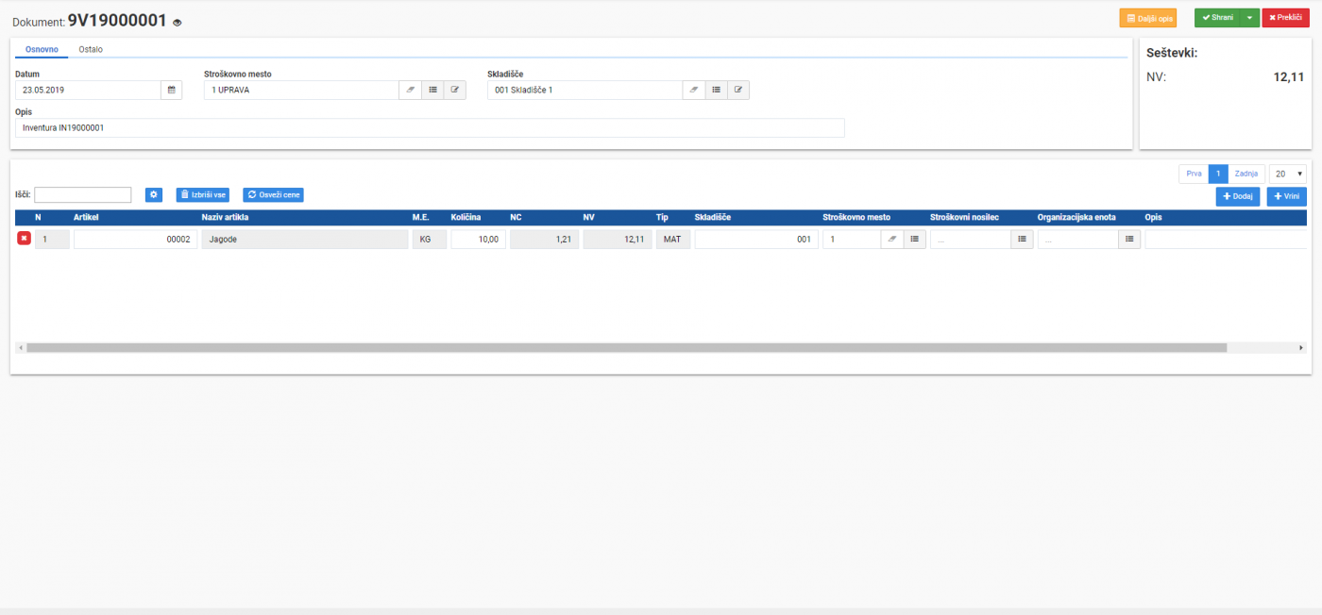The height and width of the screenshot is (615, 1322).
Task: Add a row with Dodaj button
Action: tap(1238, 196)
